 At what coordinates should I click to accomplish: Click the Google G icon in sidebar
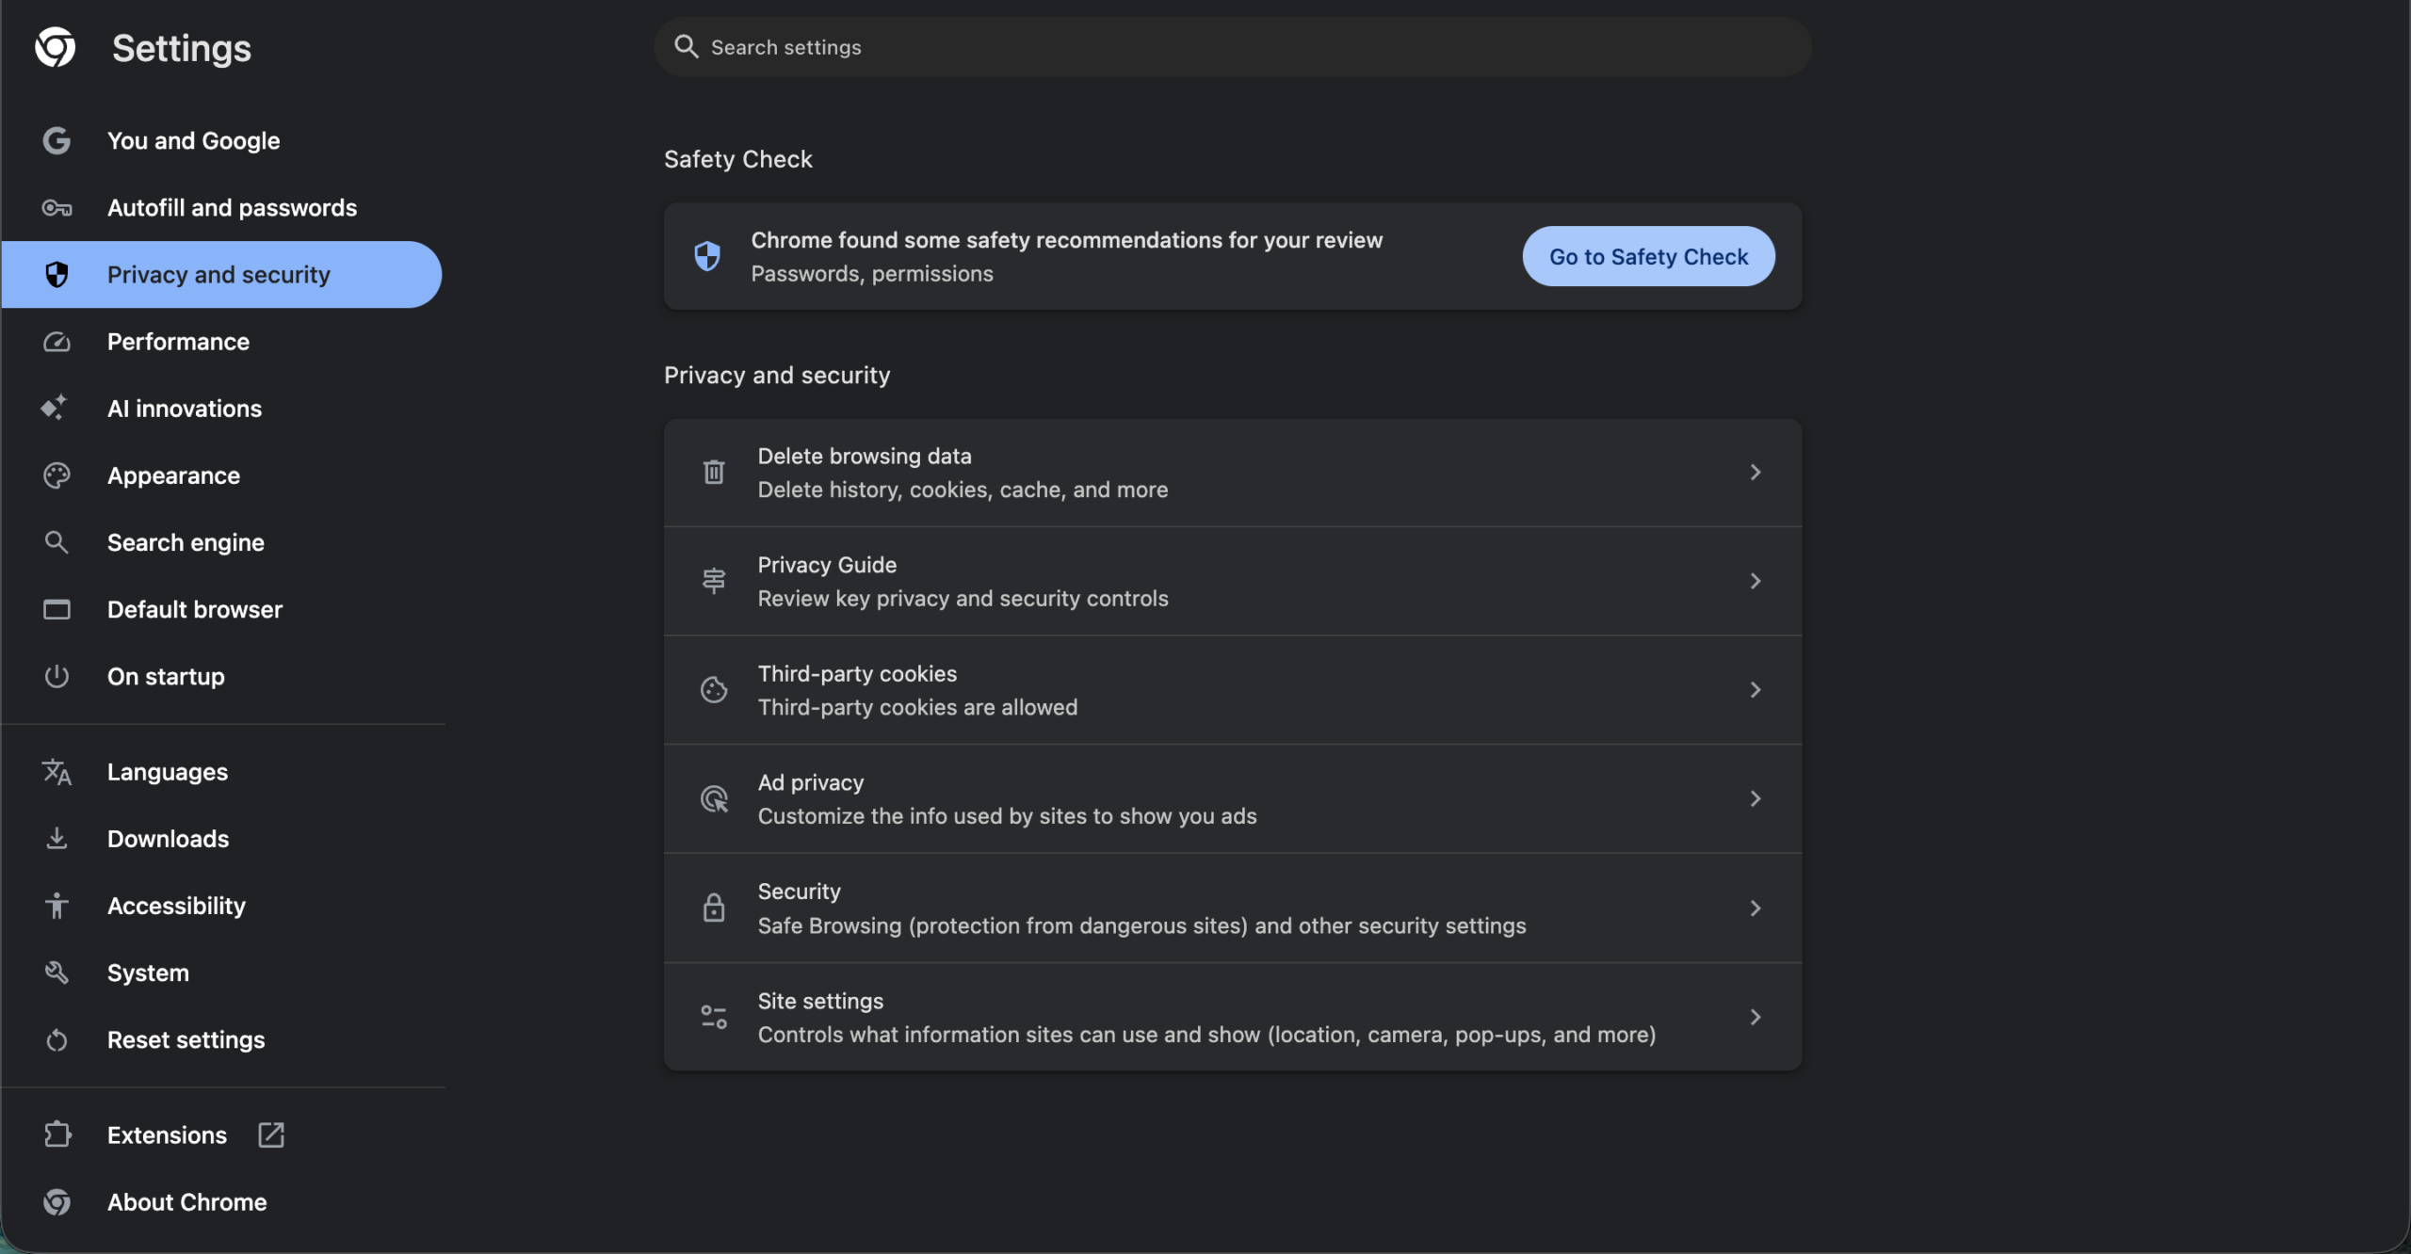(x=57, y=140)
